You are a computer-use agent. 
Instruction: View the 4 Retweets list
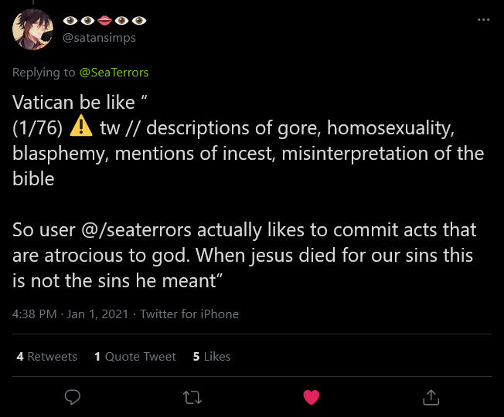click(x=47, y=356)
